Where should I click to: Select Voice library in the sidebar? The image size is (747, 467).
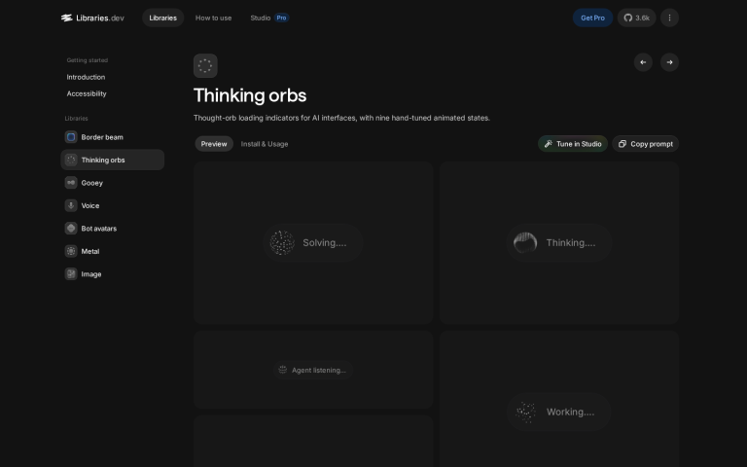(x=113, y=206)
